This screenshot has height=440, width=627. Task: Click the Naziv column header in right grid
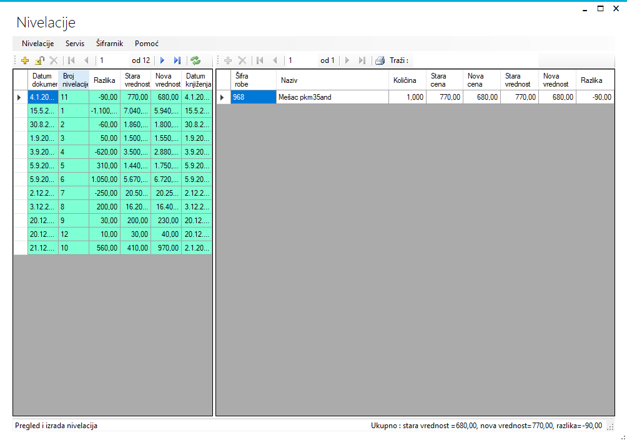[332, 80]
